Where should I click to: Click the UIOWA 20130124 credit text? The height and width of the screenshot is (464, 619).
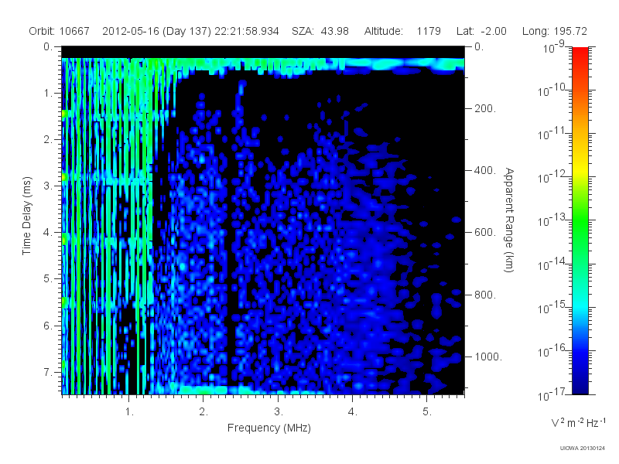(583, 449)
